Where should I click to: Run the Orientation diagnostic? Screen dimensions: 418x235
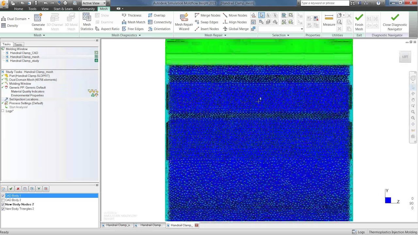(159, 29)
